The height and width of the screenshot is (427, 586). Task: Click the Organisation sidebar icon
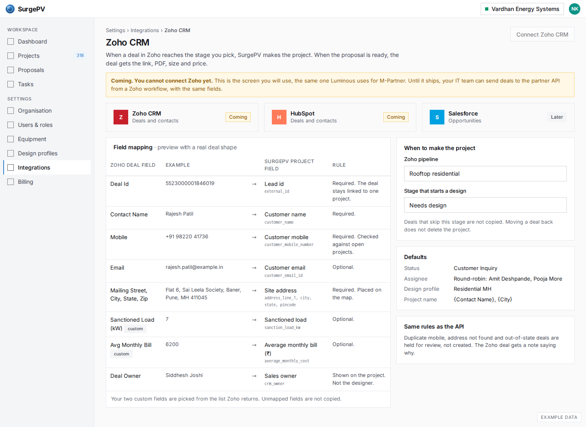11,111
